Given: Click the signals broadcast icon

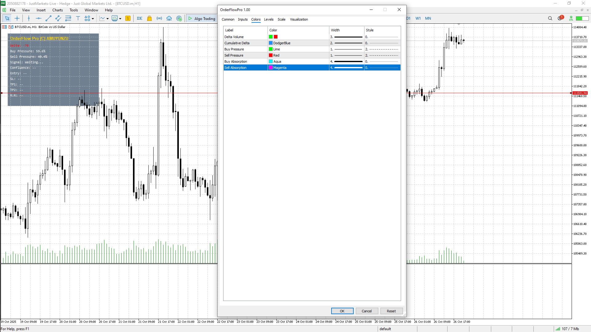Looking at the screenshot, I should click(159, 18).
